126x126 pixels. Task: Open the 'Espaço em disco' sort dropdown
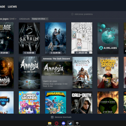[x=40, y=19]
